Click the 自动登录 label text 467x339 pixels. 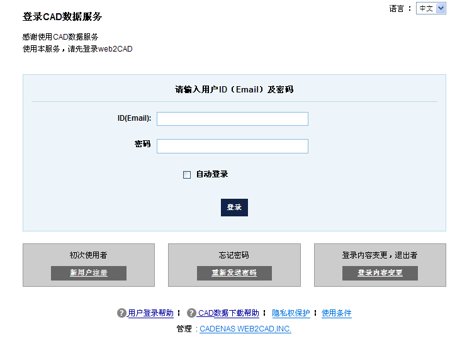point(212,174)
